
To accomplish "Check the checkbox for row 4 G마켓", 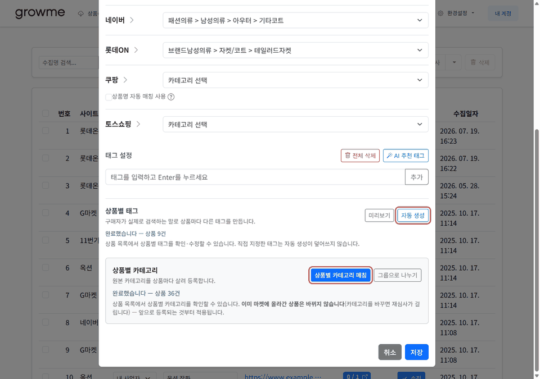I will click(x=46, y=213).
